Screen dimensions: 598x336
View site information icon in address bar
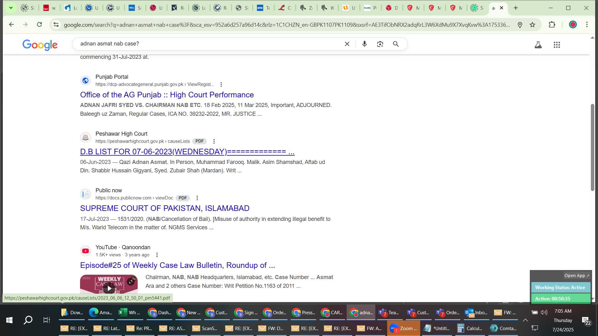click(x=56, y=25)
